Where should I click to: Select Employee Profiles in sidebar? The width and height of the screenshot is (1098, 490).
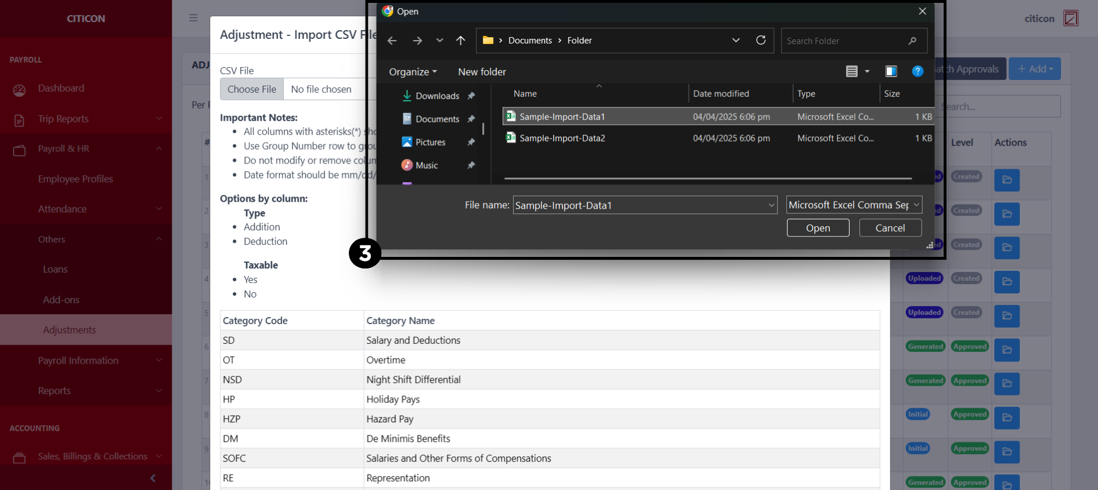coord(75,179)
